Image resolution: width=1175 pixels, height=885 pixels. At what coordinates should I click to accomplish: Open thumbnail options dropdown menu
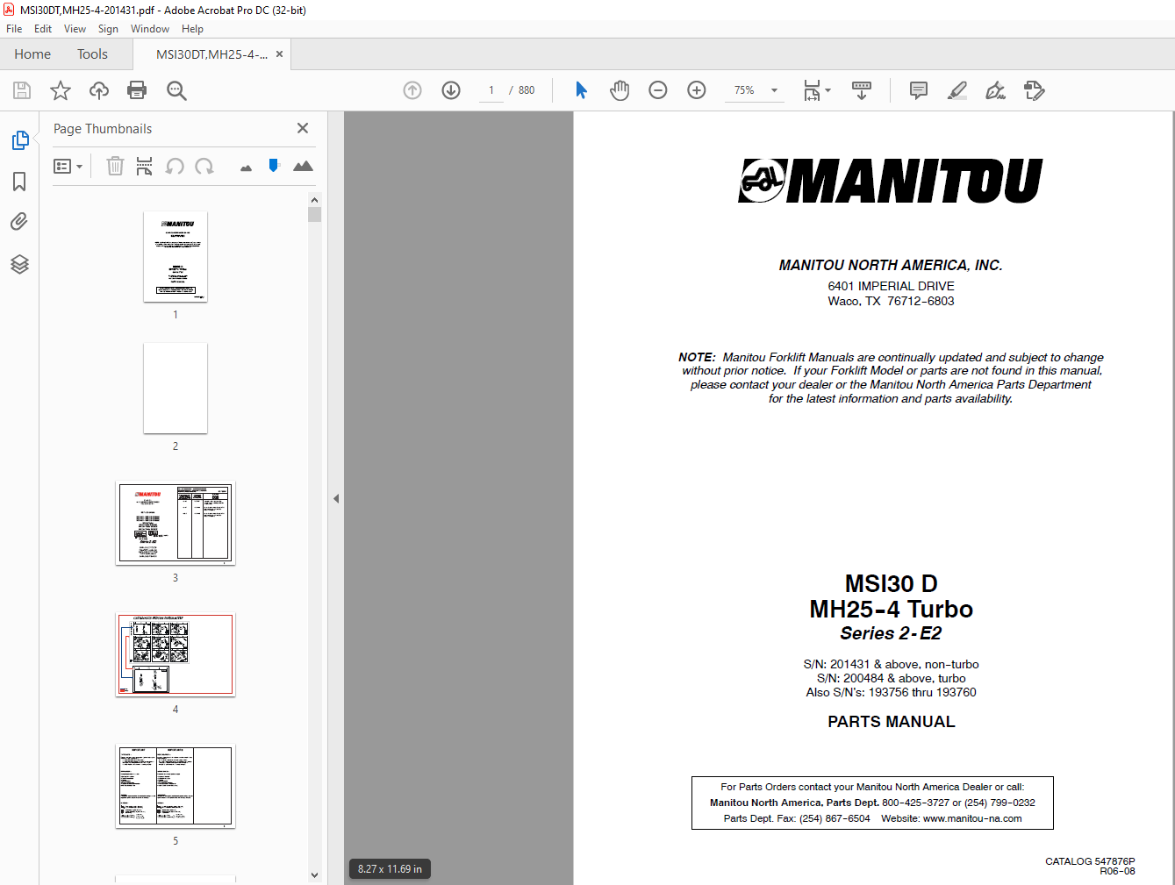[x=68, y=166]
